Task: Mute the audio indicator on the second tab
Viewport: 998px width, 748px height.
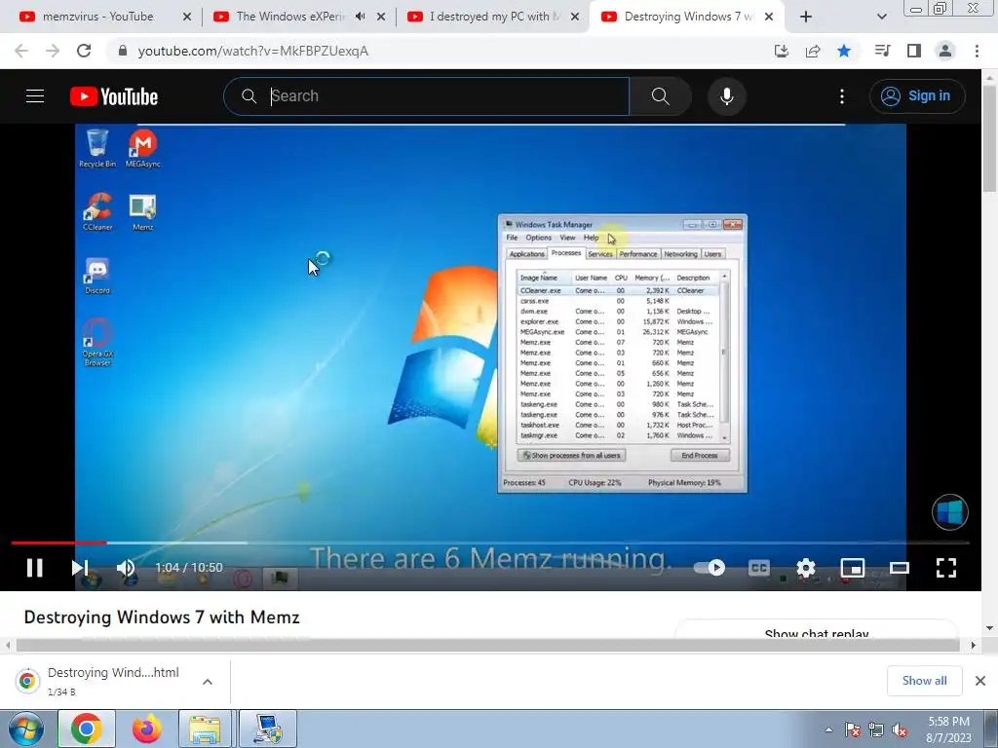Action: tap(361, 18)
